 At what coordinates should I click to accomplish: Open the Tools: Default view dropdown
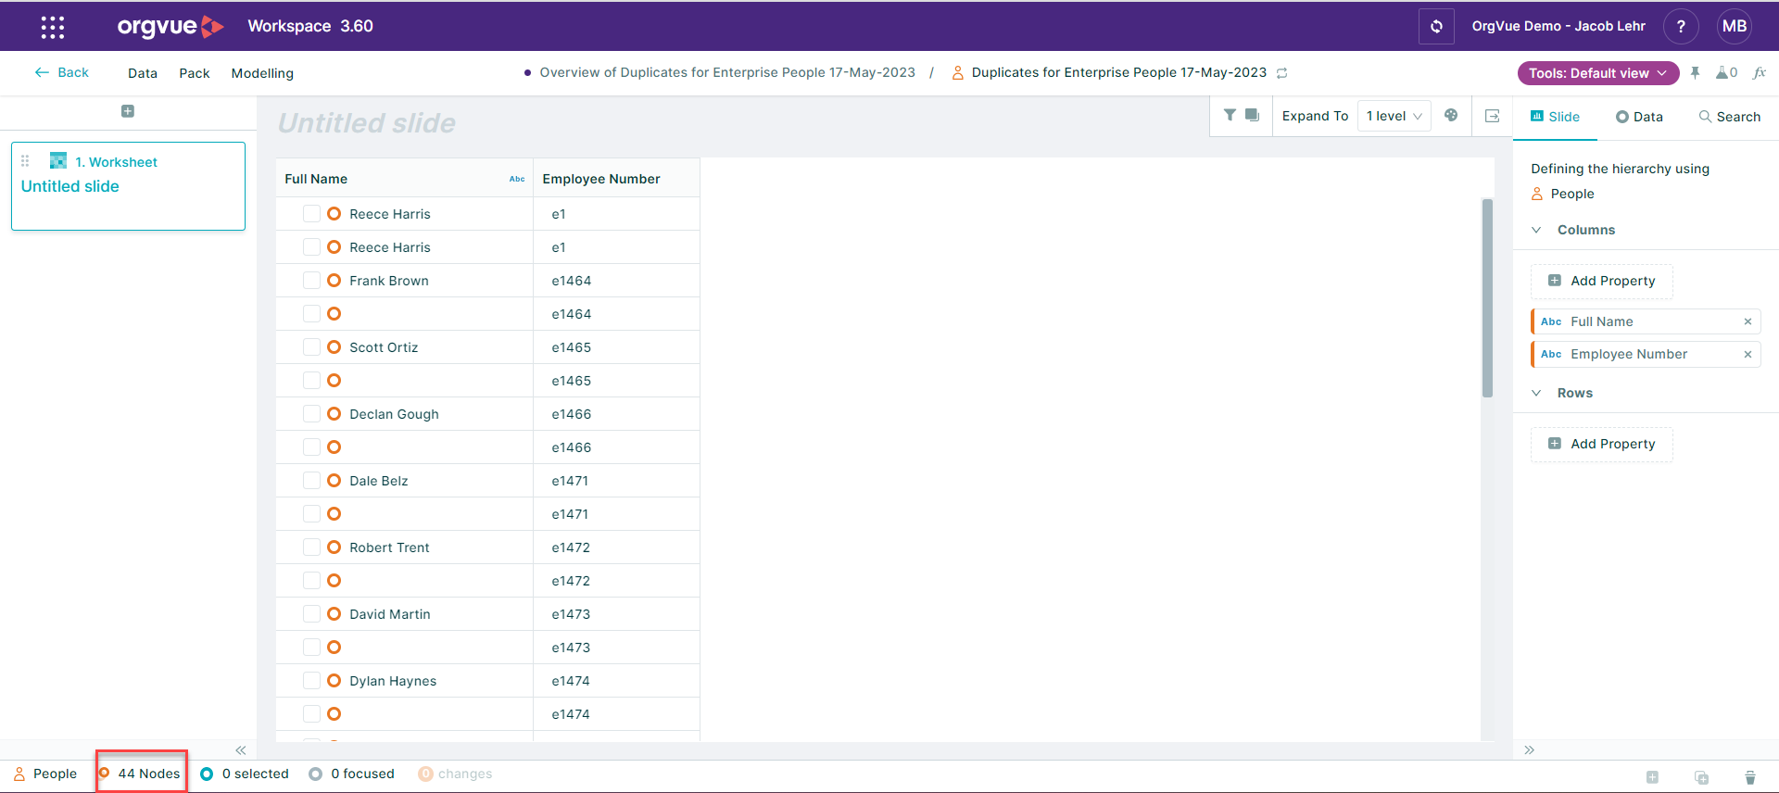coord(1597,73)
